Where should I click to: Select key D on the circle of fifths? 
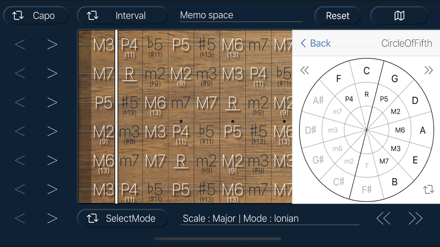pos(415,100)
